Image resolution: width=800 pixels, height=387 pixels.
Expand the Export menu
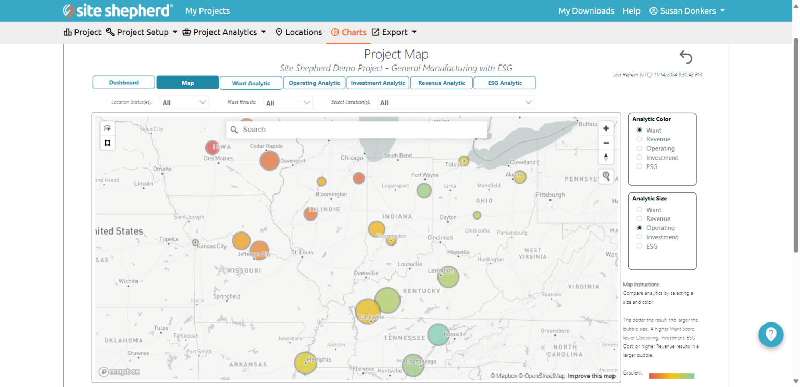point(394,32)
